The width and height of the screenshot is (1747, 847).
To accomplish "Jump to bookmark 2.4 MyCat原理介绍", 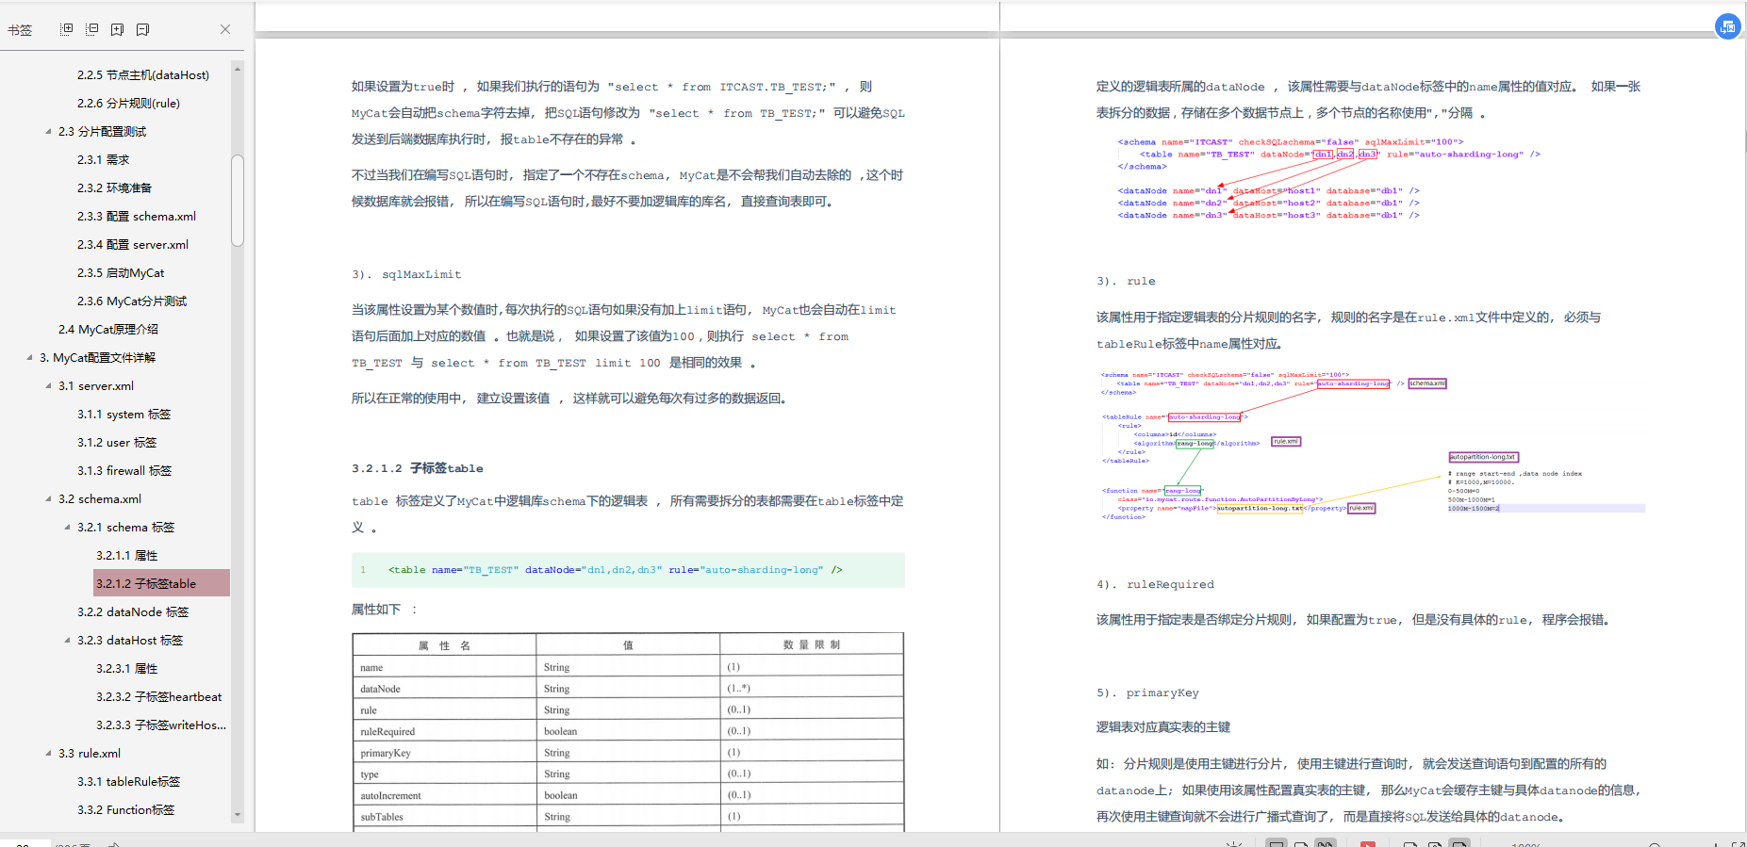I will click(x=108, y=329).
